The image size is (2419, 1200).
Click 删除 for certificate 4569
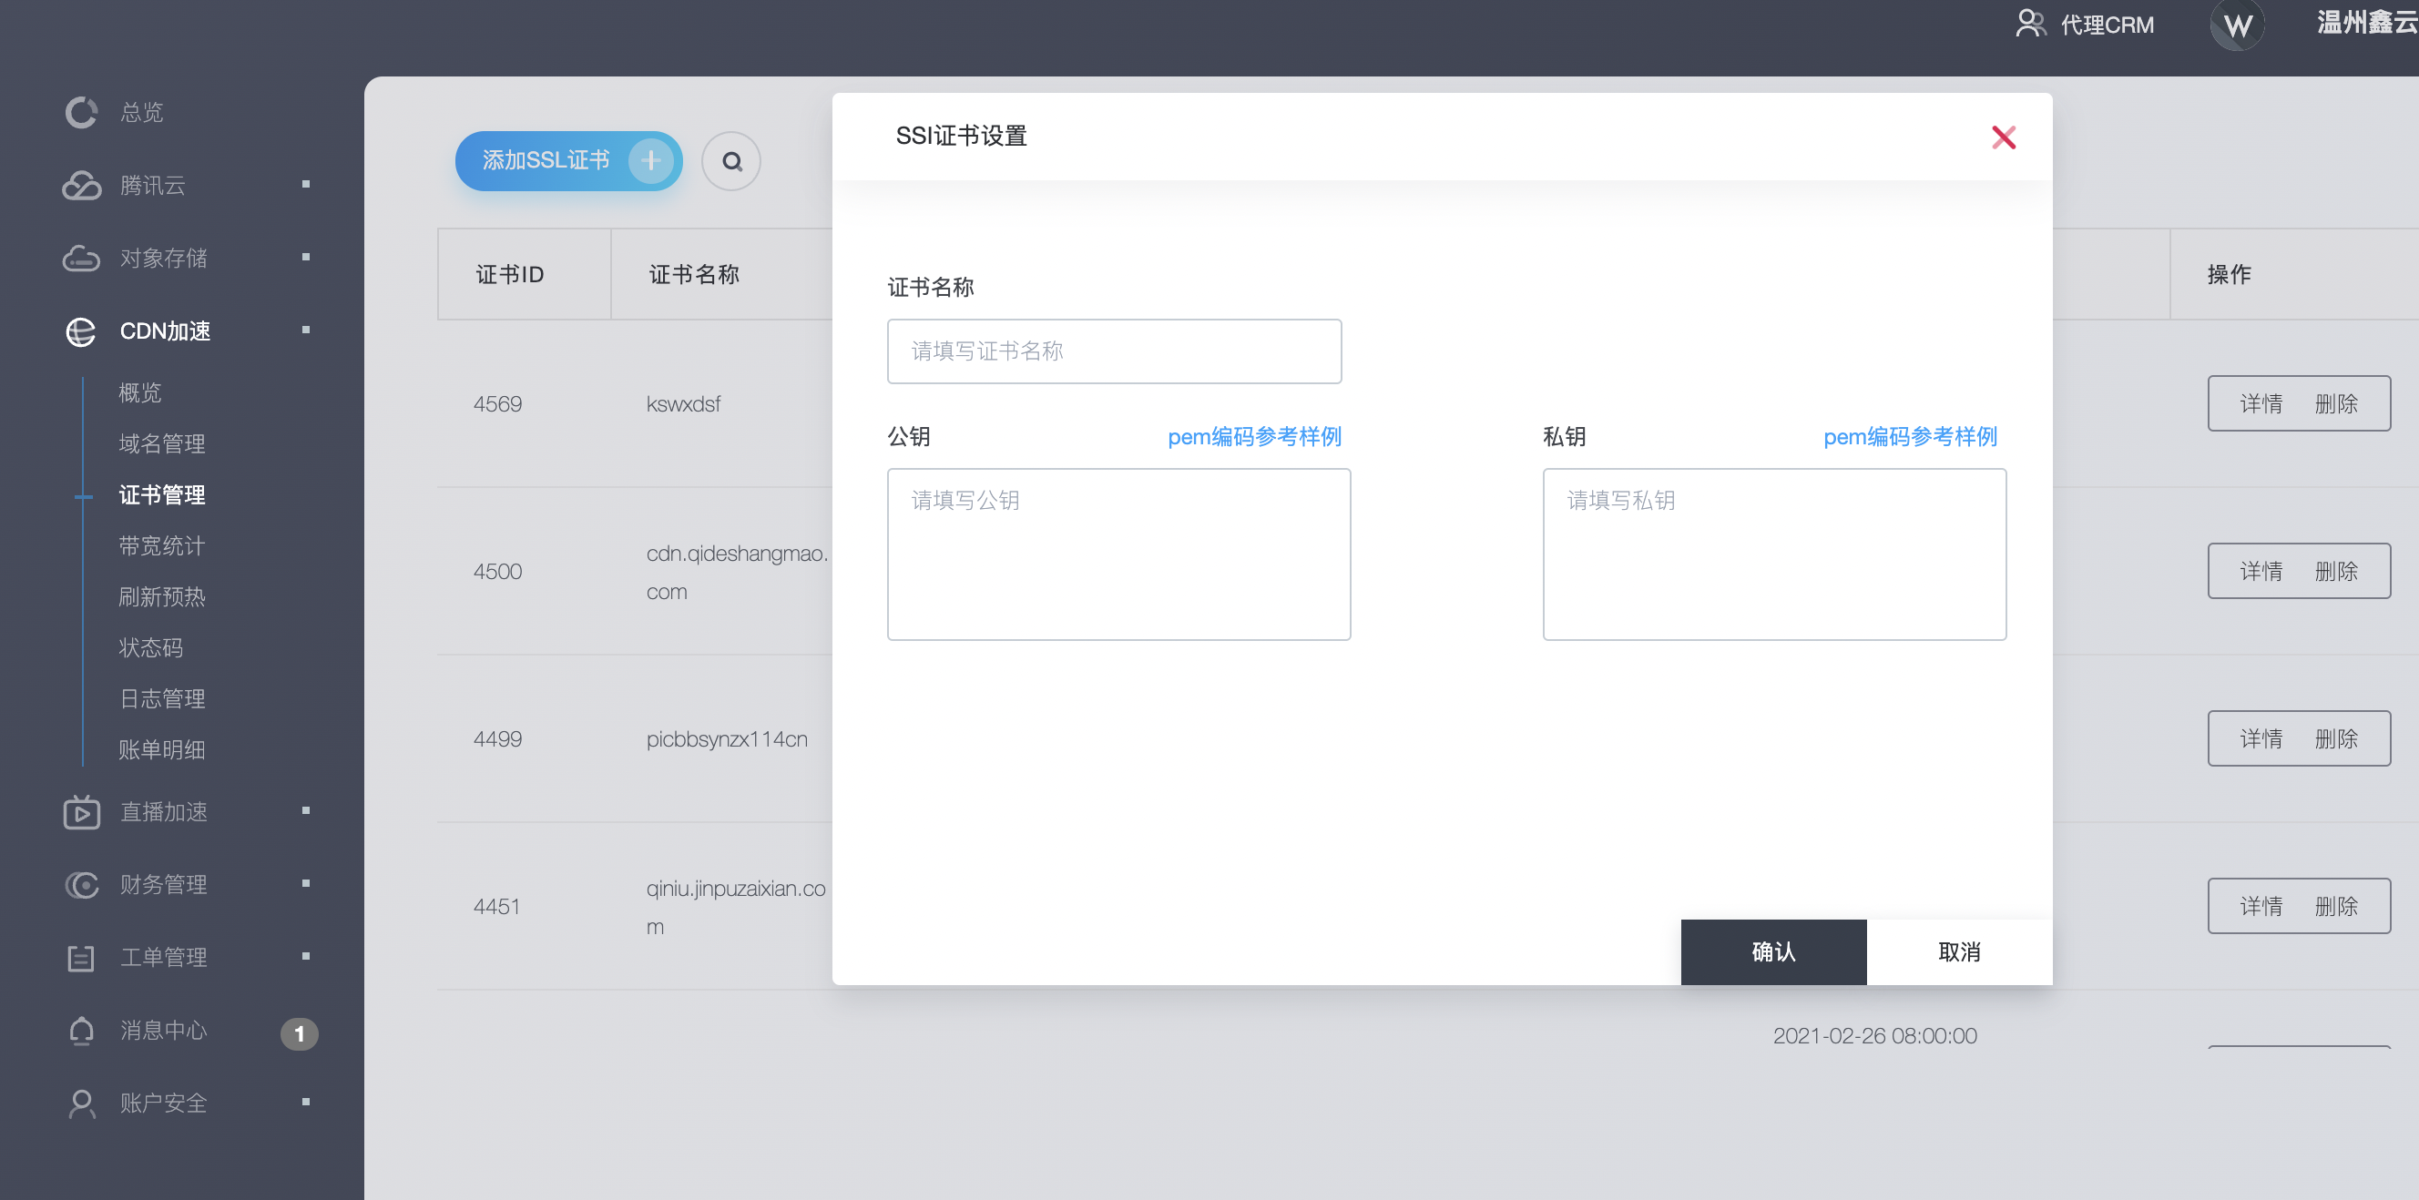click(x=2335, y=404)
